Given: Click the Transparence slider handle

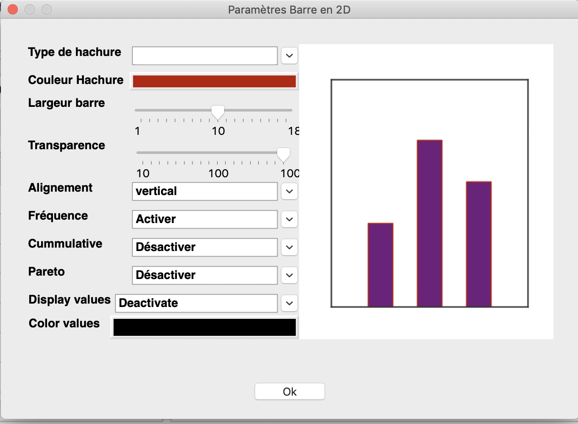Looking at the screenshot, I should [283, 155].
